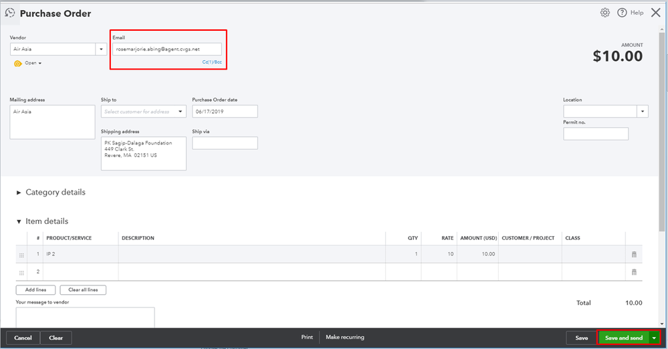Click product cell 'IP 2'
Screen dimensions: 668x349
click(80, 254)
